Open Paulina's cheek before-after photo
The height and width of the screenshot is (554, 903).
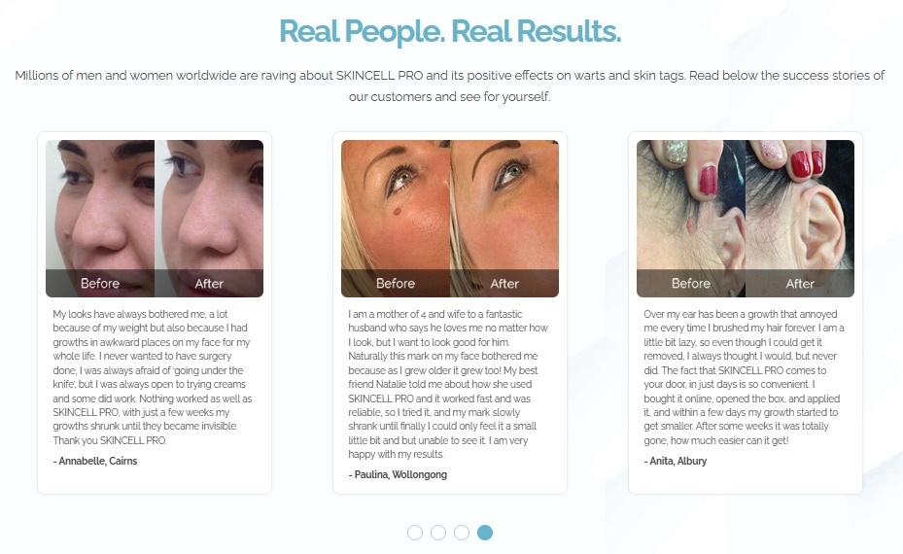(x=450, y=219)
